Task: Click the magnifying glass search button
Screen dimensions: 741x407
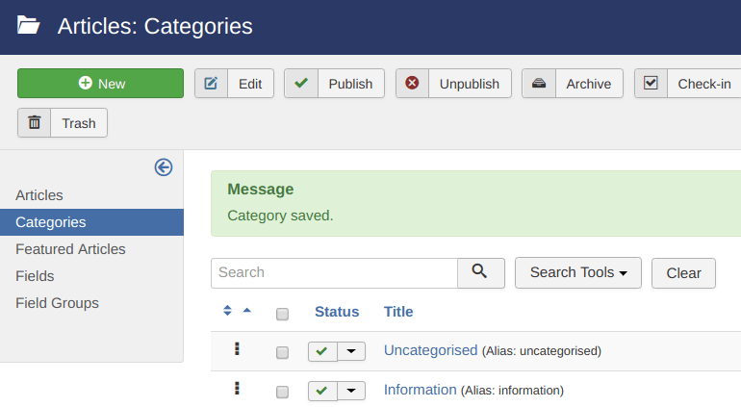Action: pos(481,272)
